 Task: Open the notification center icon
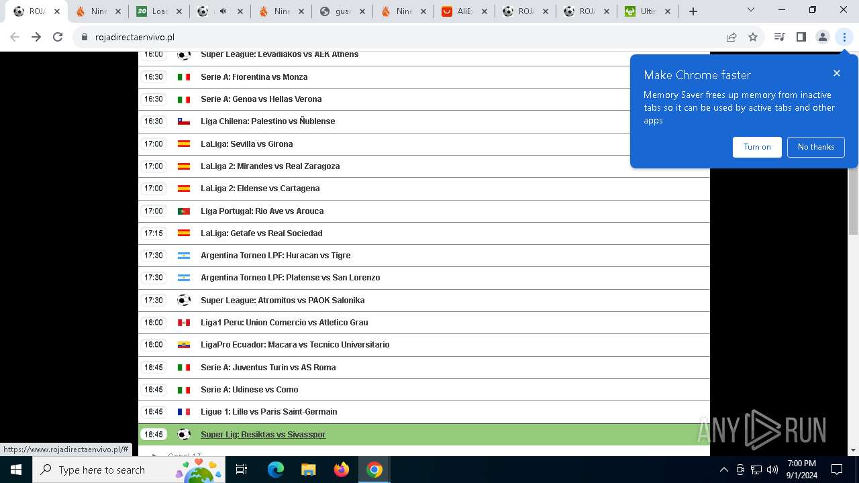837,470
